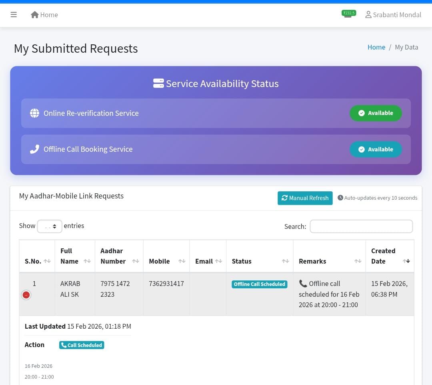432x385 pixels.
Task: Click the server icon in Service Availability heading
Action: [x=158, y=83]
